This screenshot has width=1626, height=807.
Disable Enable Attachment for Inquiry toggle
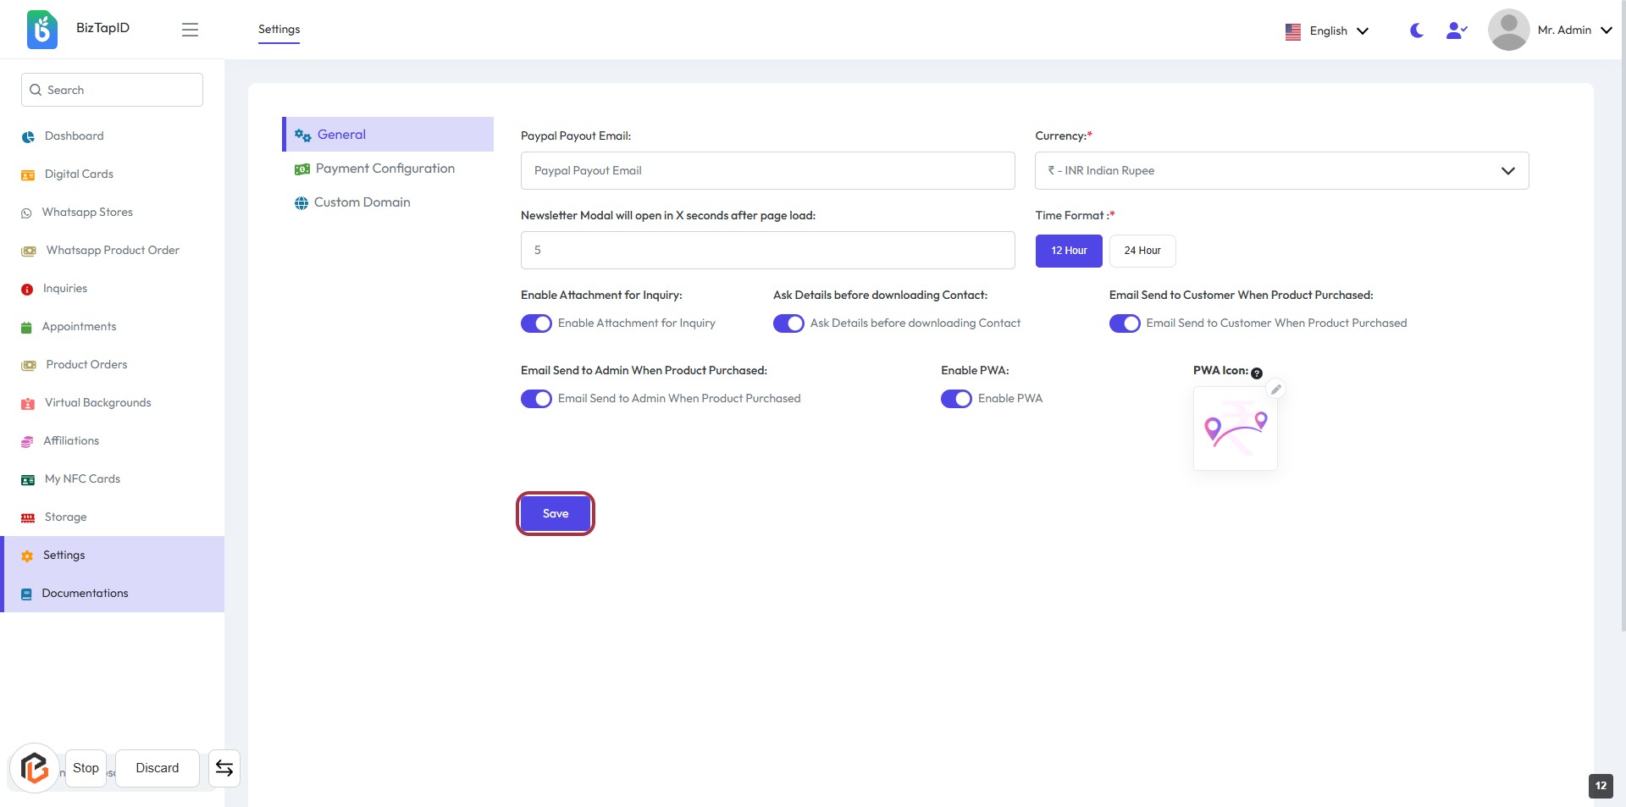536,323
